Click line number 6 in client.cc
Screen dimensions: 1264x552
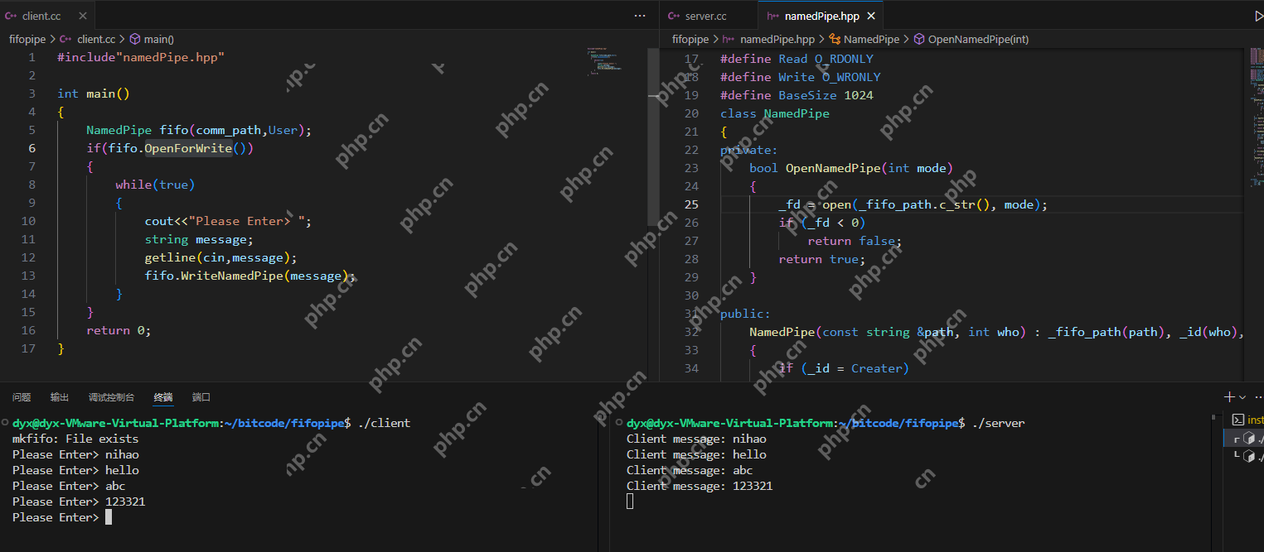(x=31, y=148)
